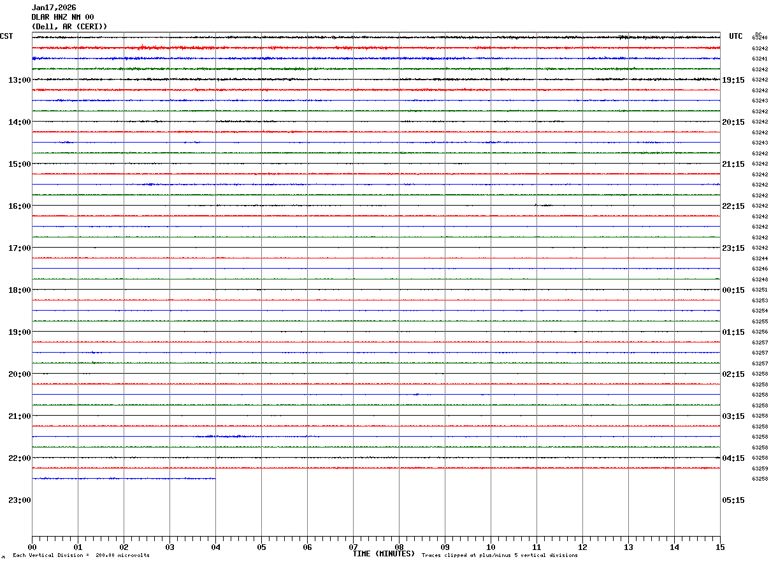Select DC offset value 63244

[x=760, y=259]
